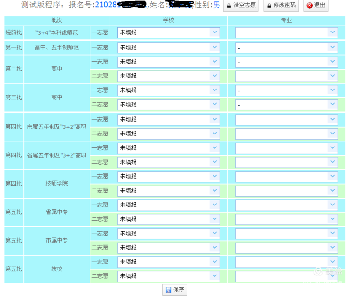
Task: Open school dropdown for 省属五年制 一志愿
Action: point(169,148)
